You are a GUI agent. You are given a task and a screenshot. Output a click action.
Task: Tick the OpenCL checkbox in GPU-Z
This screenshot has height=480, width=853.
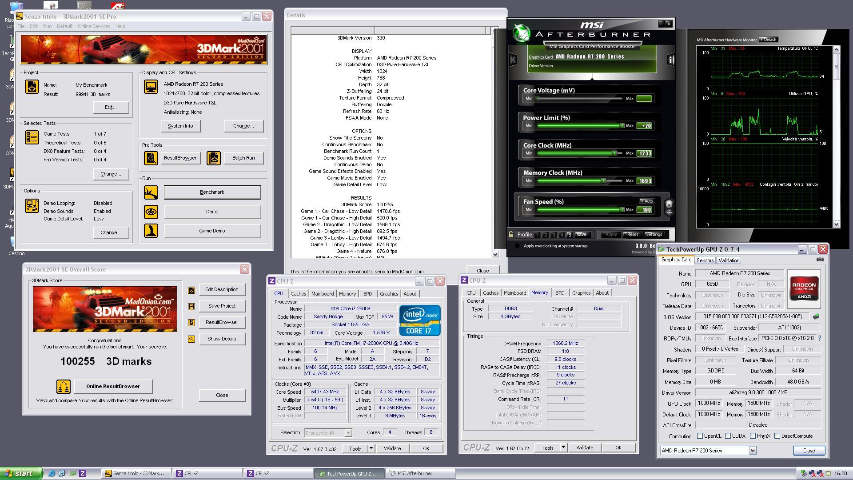click(700, 436)
